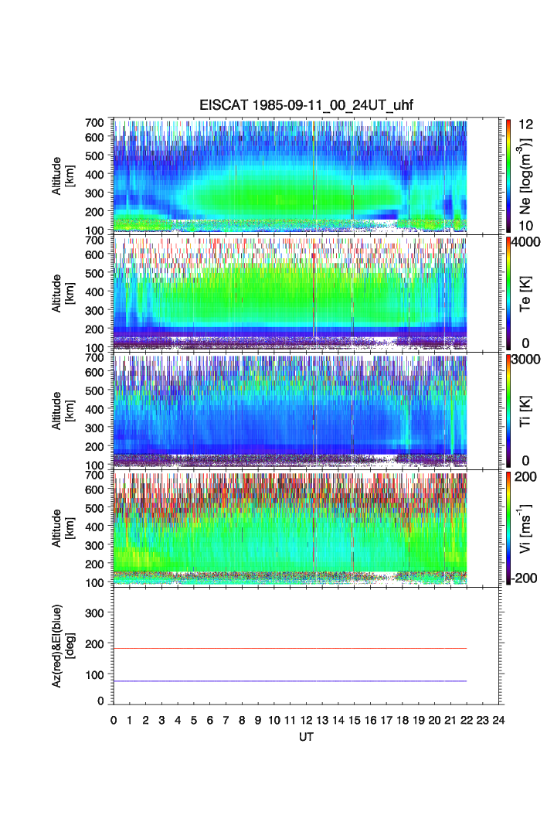Click the Te [K] colorbar label

point(527,293)
